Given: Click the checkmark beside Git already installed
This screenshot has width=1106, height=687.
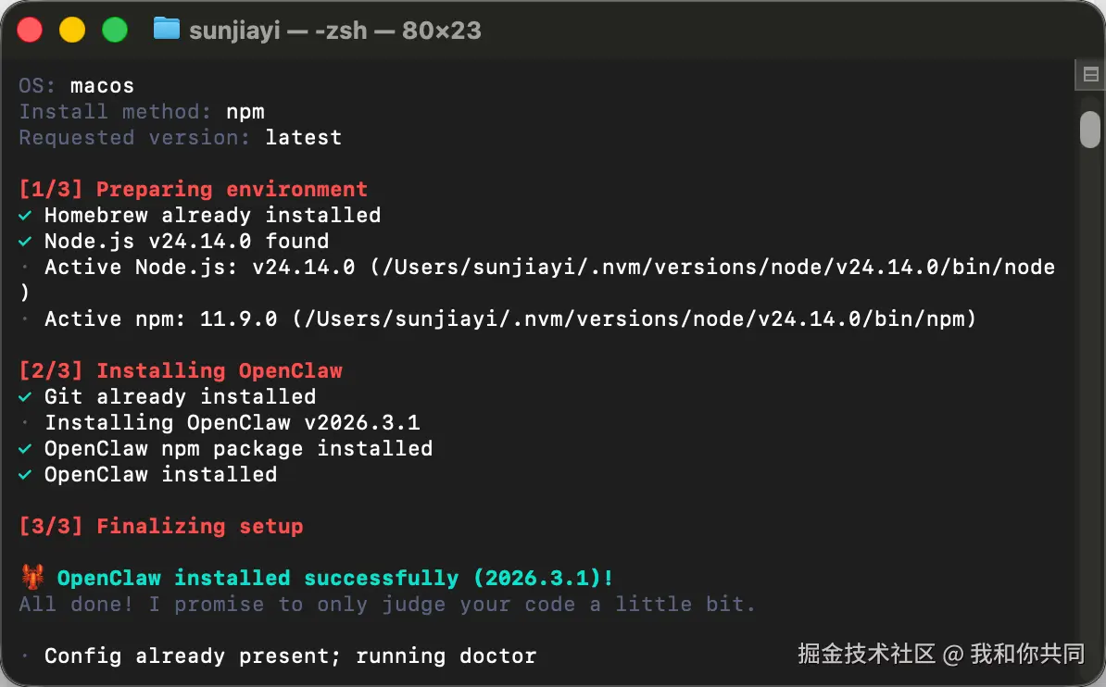Looking at the screenshot, I should (26, 397).
